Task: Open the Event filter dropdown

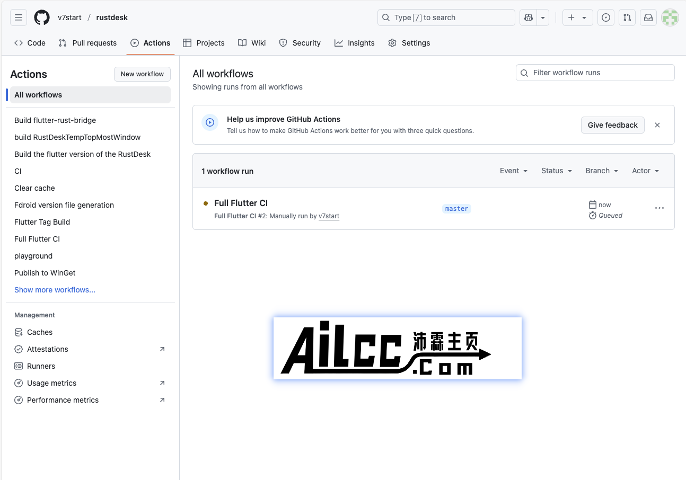Action: click(x=514, y=171)
